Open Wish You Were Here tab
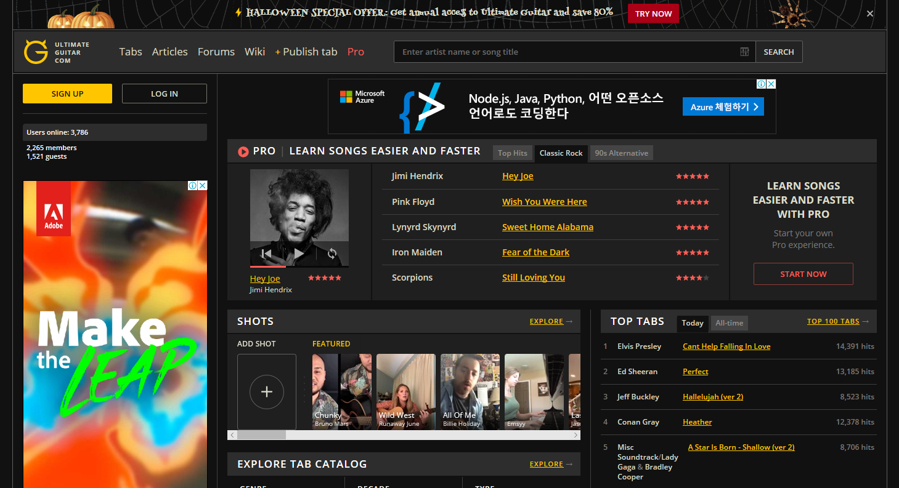 (545, 202)
